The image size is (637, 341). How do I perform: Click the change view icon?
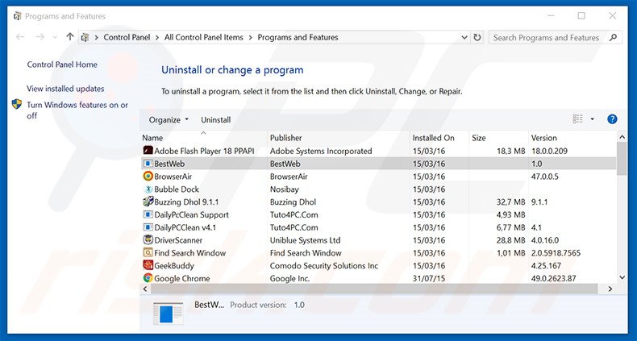click(577, 119)
